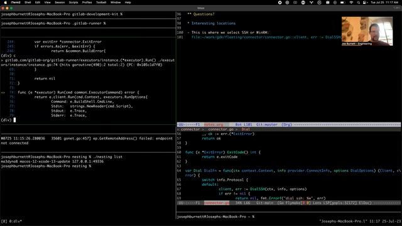The width and height of the screenshot is (402, 226).
Task: Click the 'switch info.Protocol {' line
Action: (x=225, y=180)
